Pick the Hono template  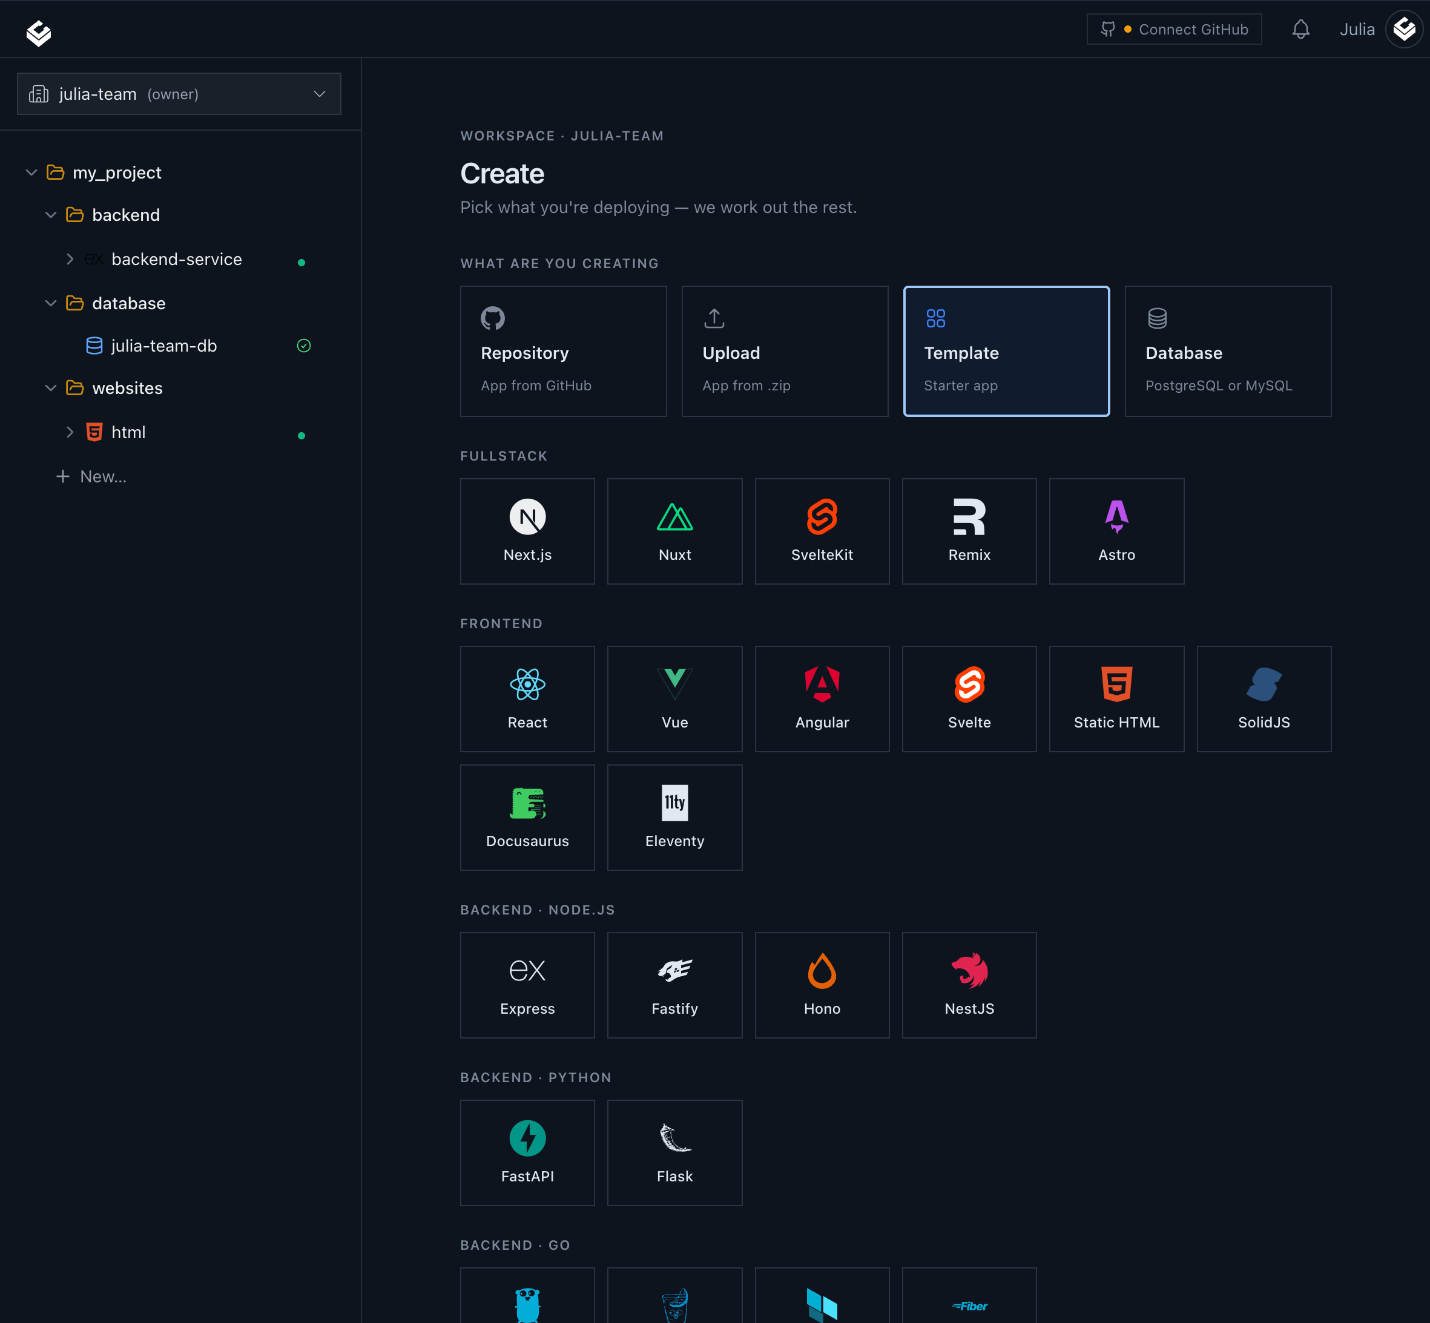[x=822, y=985]
